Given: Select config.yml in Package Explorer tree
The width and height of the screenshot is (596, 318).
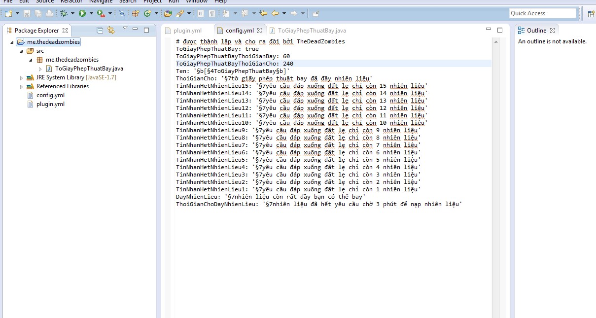Looking at the screenshot, I should 50,95.
